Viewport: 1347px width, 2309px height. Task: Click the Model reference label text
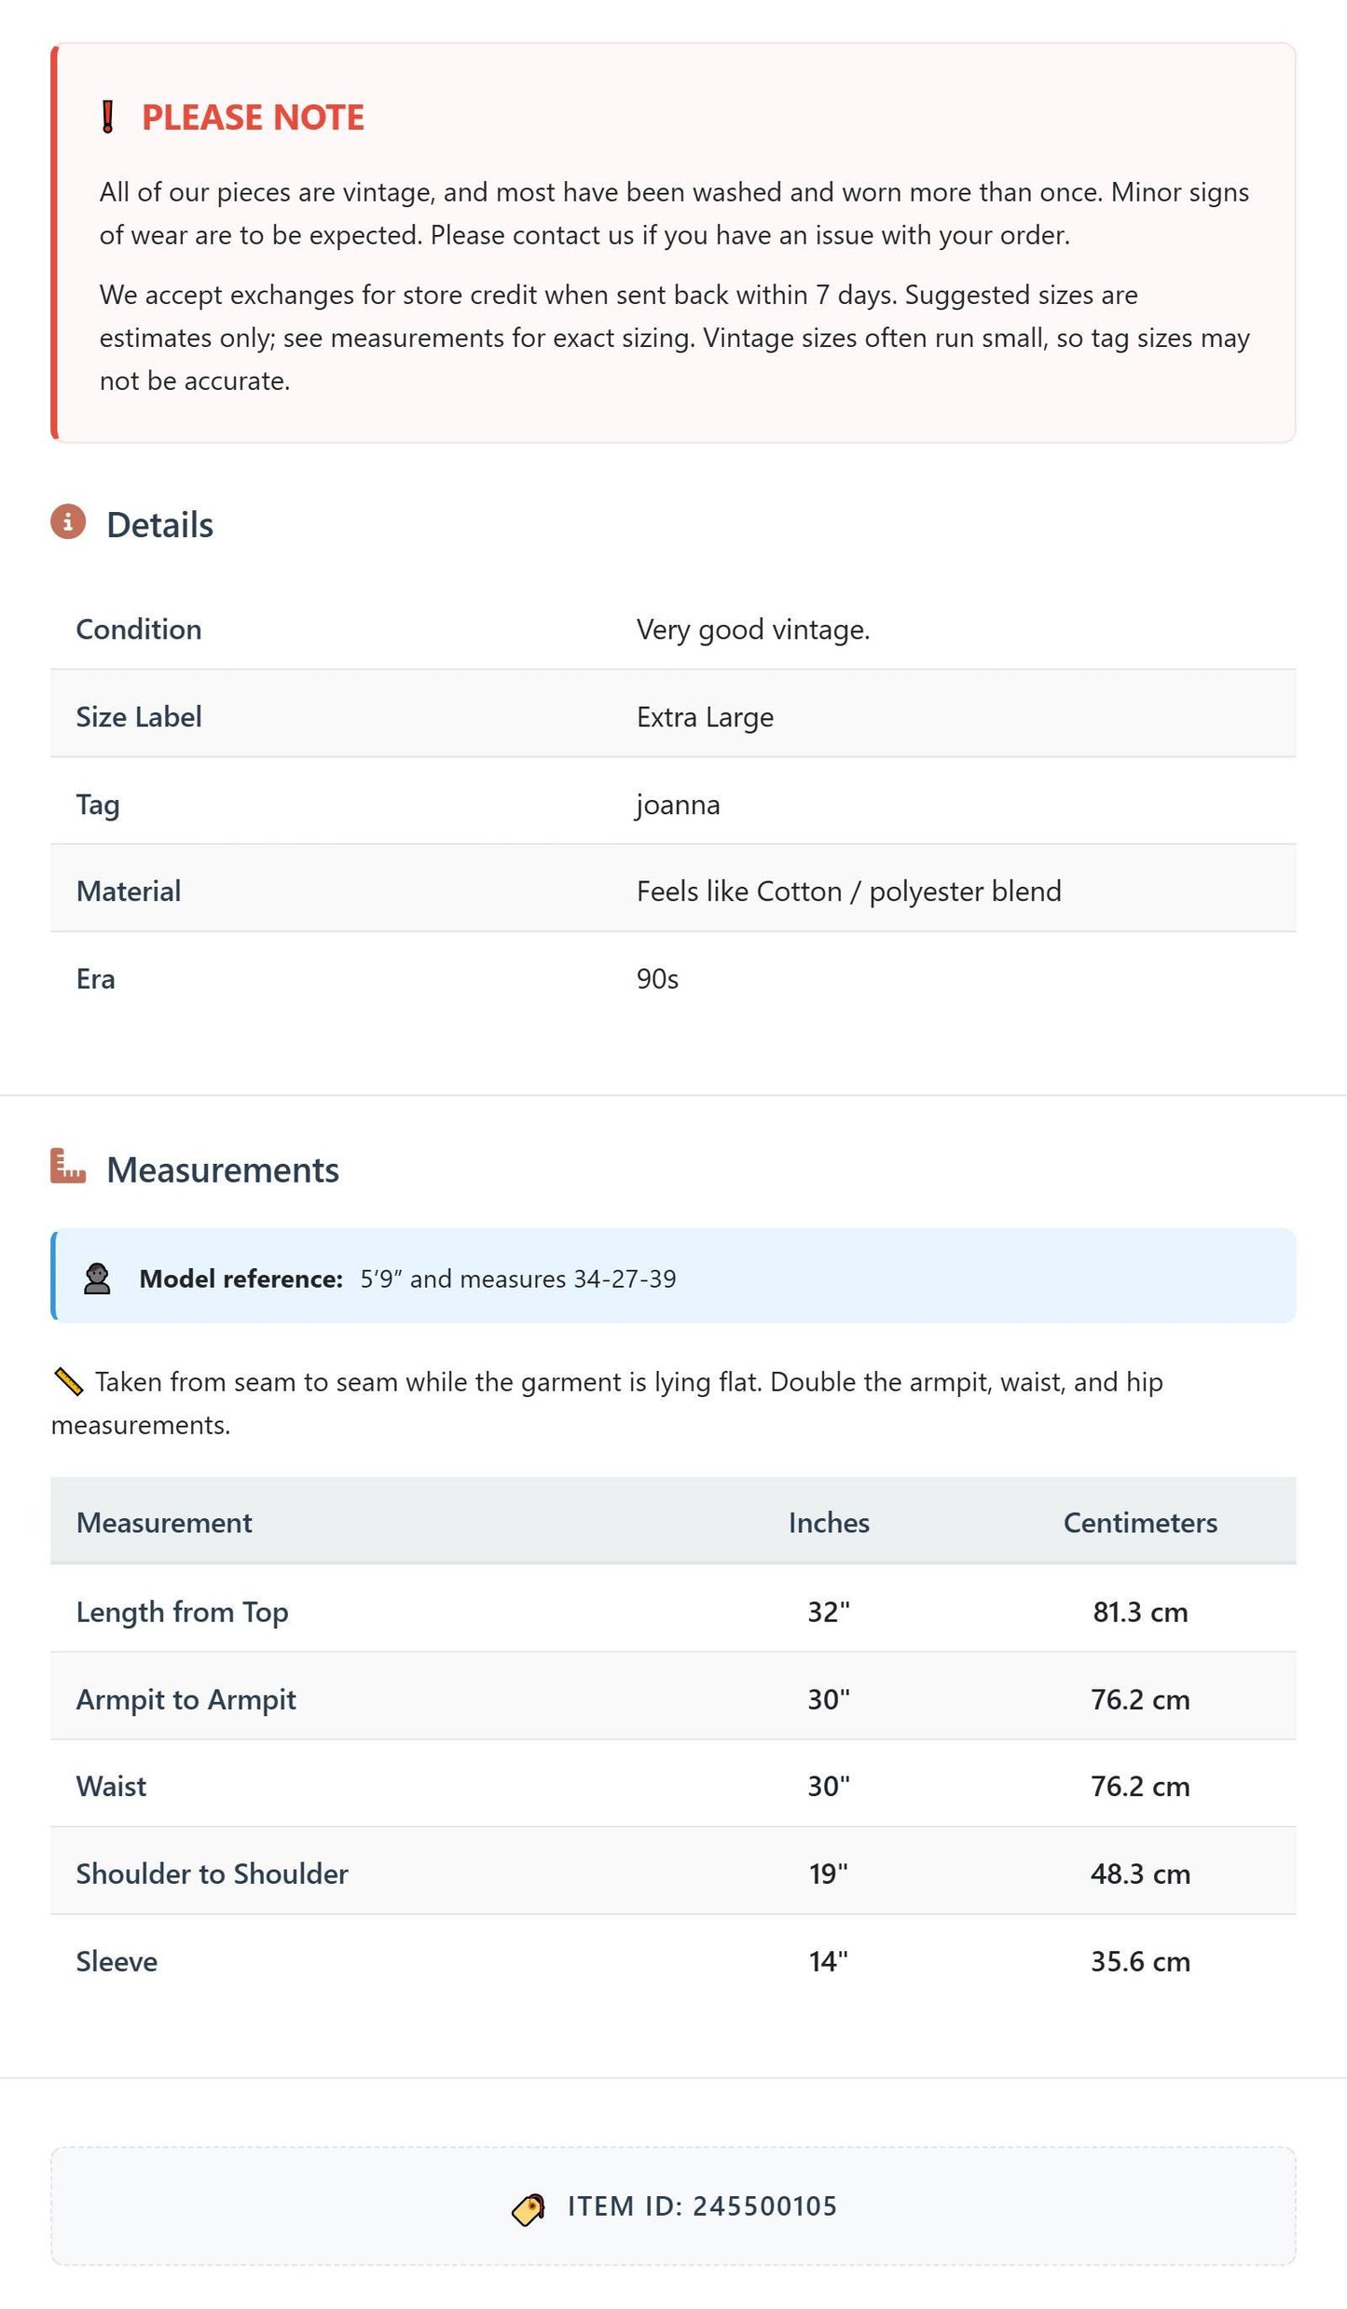coord(241,1279)
